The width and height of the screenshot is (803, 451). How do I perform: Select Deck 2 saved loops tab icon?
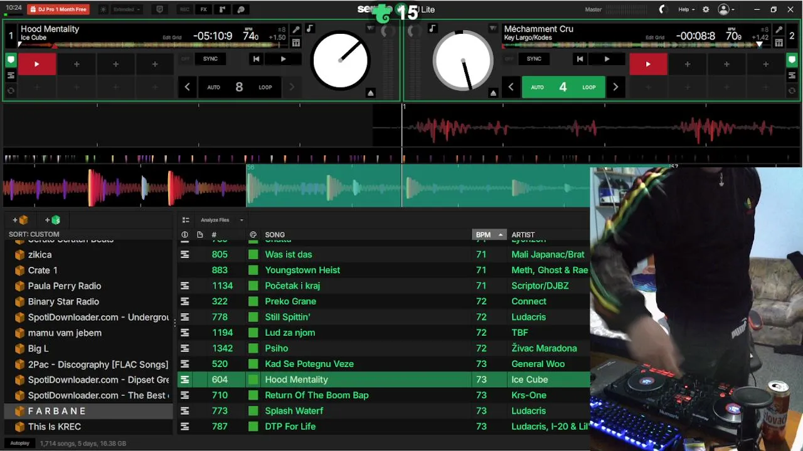[x=792, y=75]
